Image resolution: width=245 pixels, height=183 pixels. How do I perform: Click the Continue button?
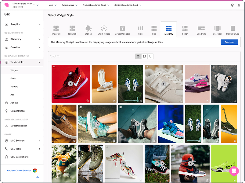[x=229, y=42]
